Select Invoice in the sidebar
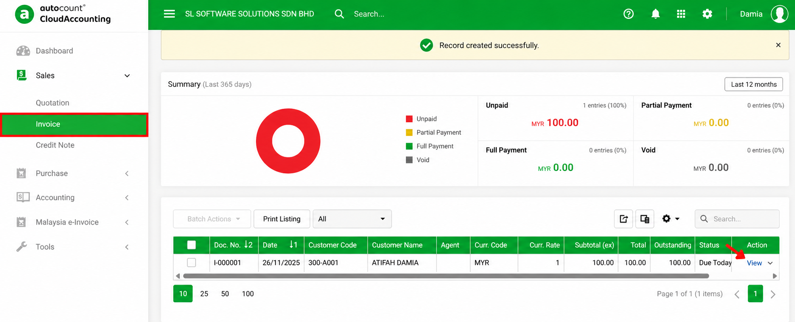 coord(74,124)
